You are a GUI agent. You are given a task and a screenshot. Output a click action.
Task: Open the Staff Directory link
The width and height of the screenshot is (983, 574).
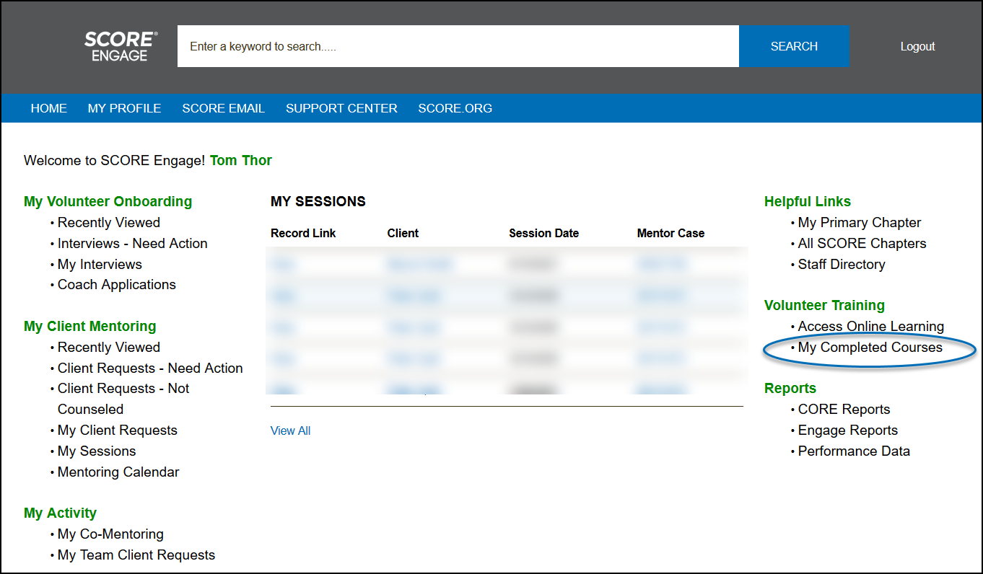842,265
